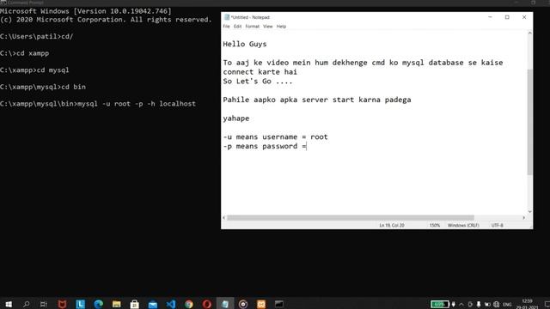550x309 pixels.
Task: Click the 150% zoom status entry
Action: [x=435, y=225]
